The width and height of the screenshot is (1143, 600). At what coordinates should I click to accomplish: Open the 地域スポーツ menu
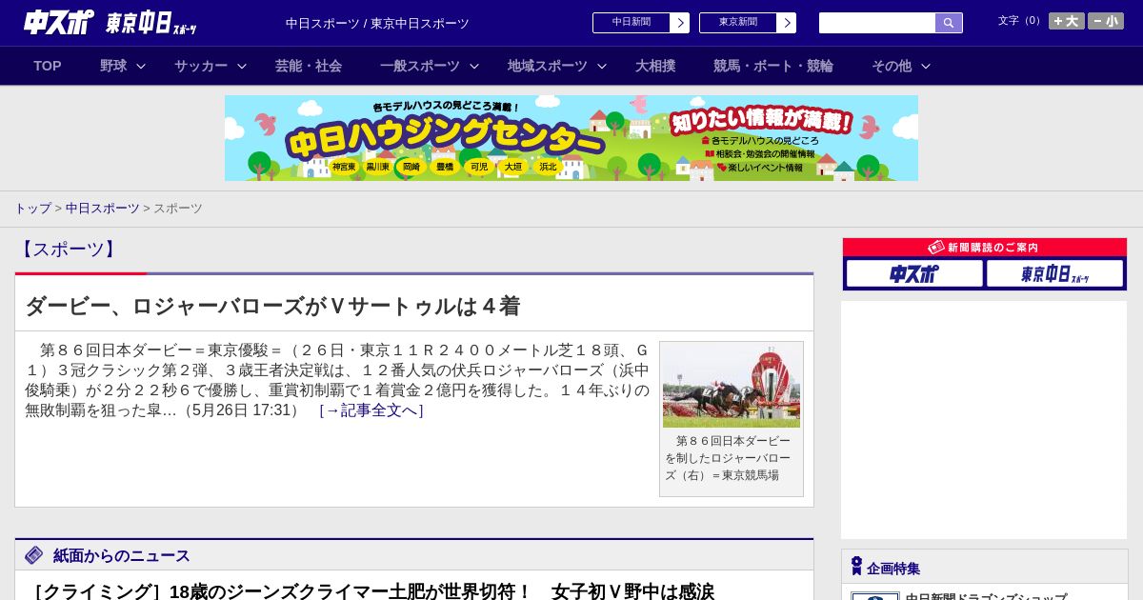click(548, 66)
